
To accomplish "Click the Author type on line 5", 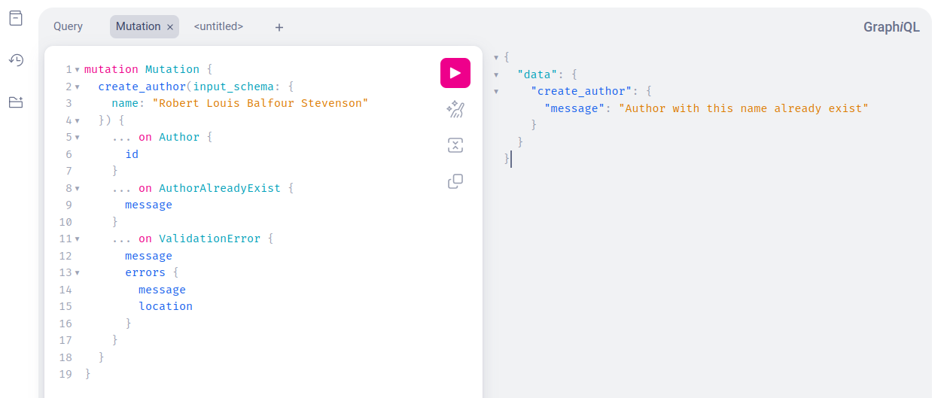I will [179, 137].
